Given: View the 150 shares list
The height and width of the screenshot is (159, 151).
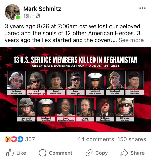Looking at the screenshot, I should 132,139.
